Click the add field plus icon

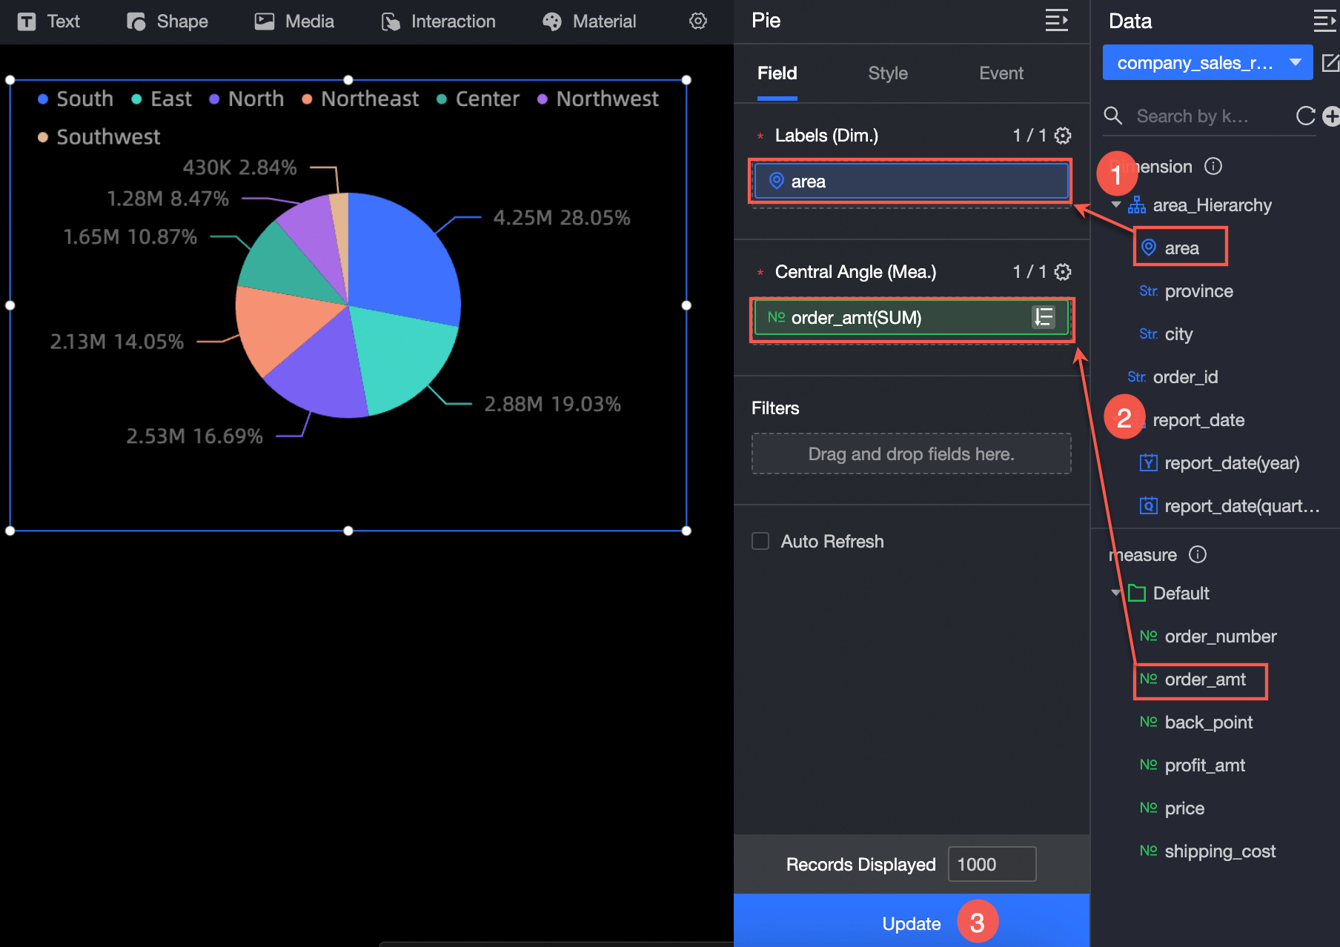tap(1331, 116)
